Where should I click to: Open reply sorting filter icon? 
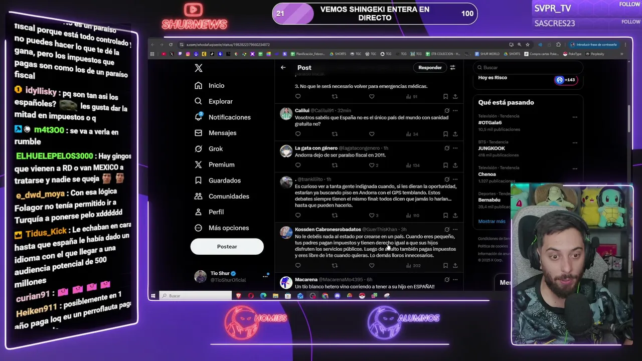coord(452,68)
